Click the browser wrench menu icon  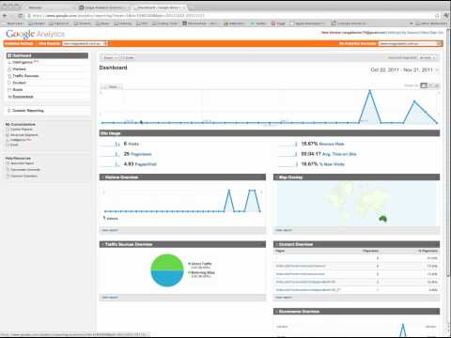[446, 16]
